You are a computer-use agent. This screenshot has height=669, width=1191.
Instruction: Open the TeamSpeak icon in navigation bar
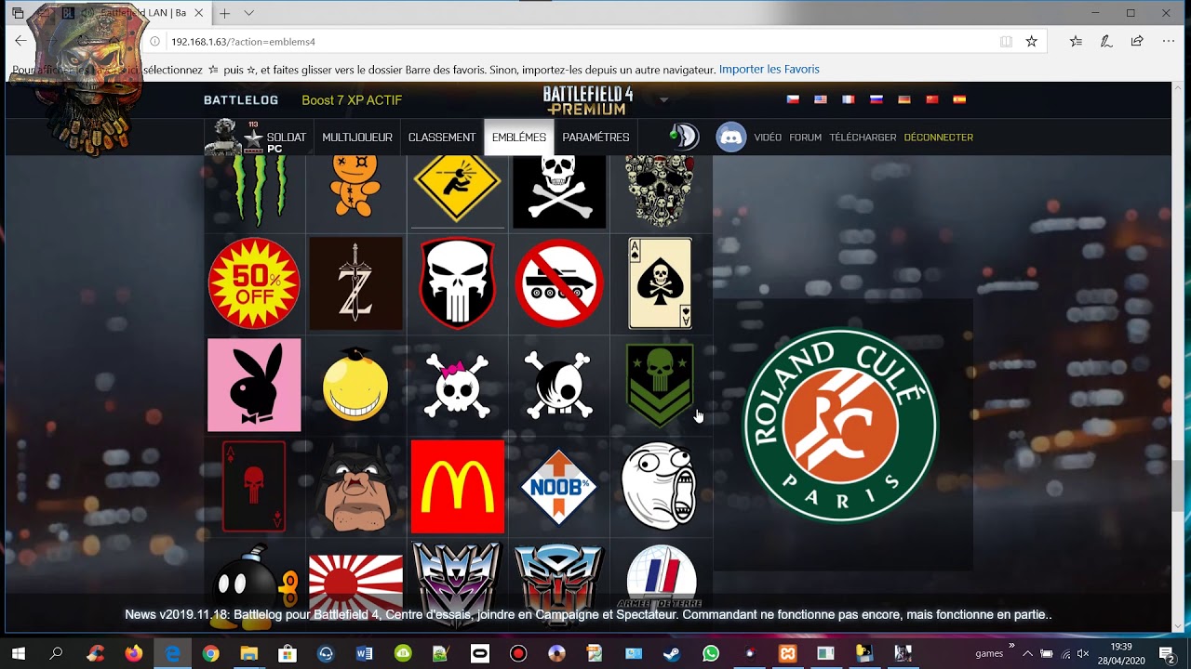click(x=685, y=137)
